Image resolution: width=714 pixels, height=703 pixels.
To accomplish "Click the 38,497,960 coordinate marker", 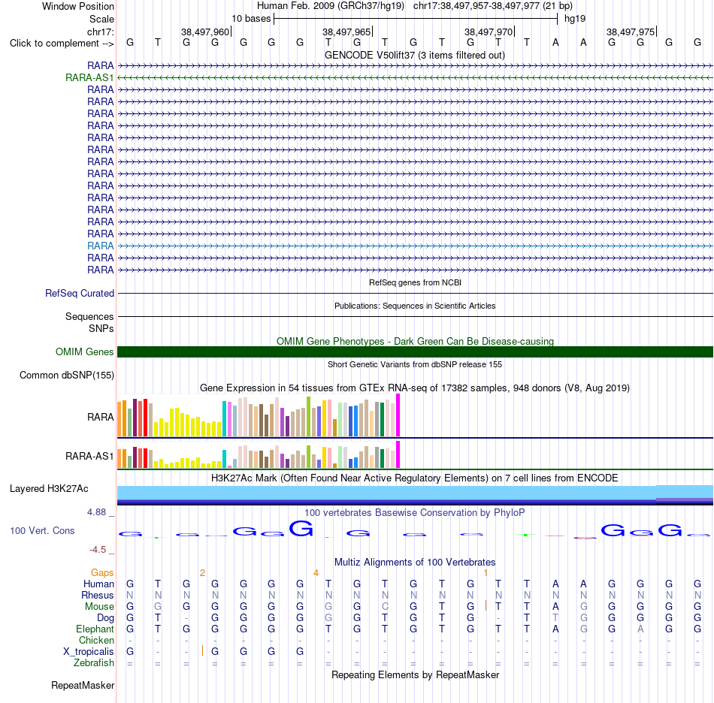I will point(205,32).
